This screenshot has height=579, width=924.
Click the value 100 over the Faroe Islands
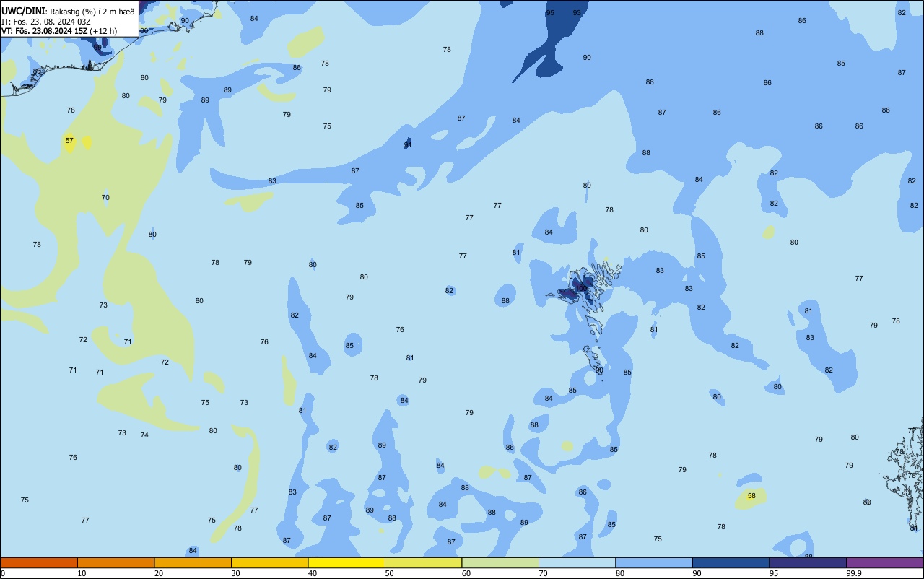click(x=581, y=288)
